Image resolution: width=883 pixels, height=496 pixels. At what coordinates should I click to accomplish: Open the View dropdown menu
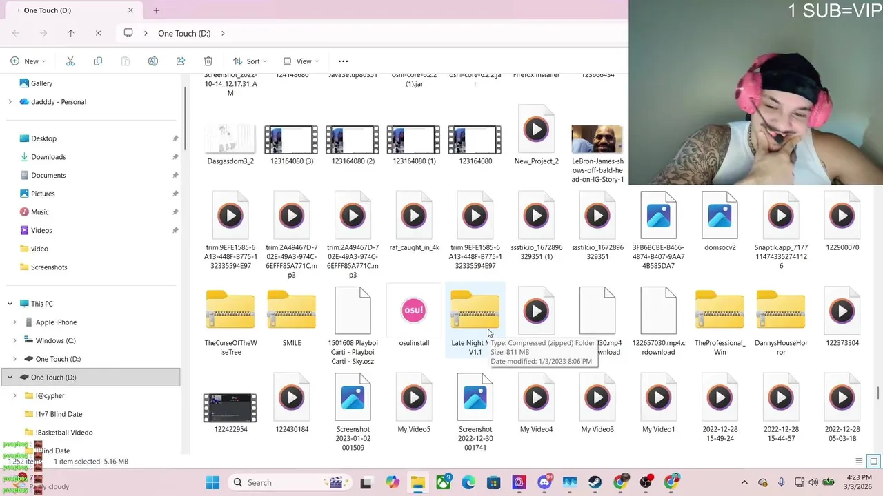(x=301, y=61)
